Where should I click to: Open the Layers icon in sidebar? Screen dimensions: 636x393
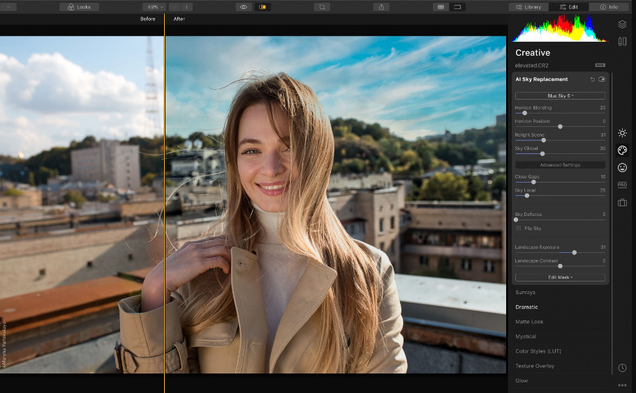[622, 24]
